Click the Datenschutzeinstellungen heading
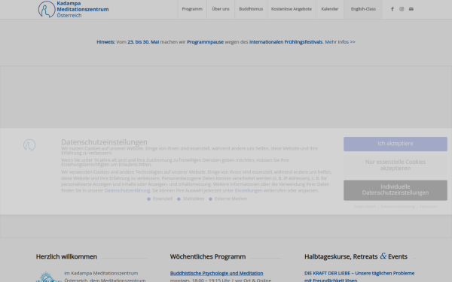 pos(104,142)
